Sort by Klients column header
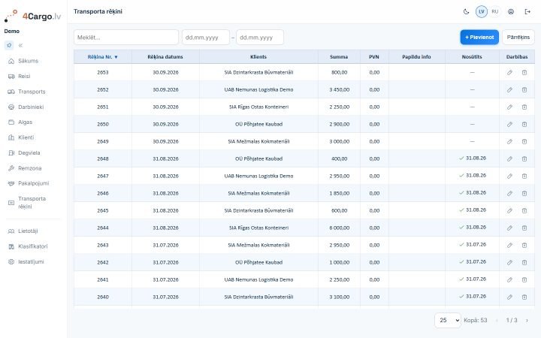The height and width of the screenshot is (338, 541). click(258, 57)
